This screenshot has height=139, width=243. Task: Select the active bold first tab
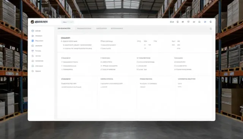[64, 28]
